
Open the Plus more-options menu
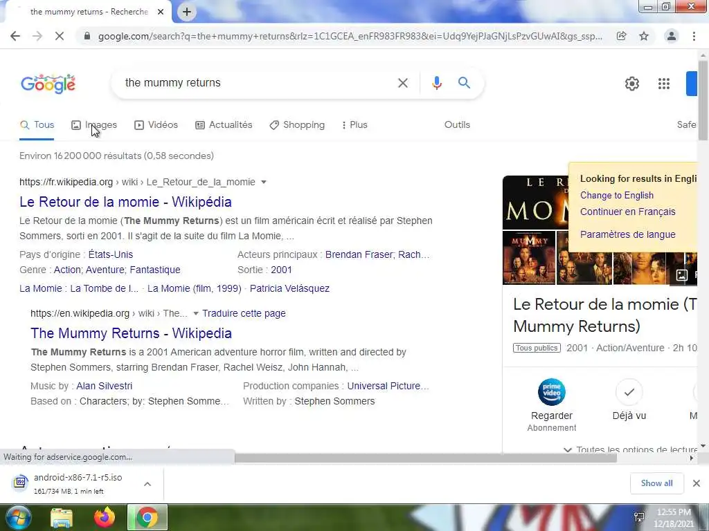pos(355,125)
